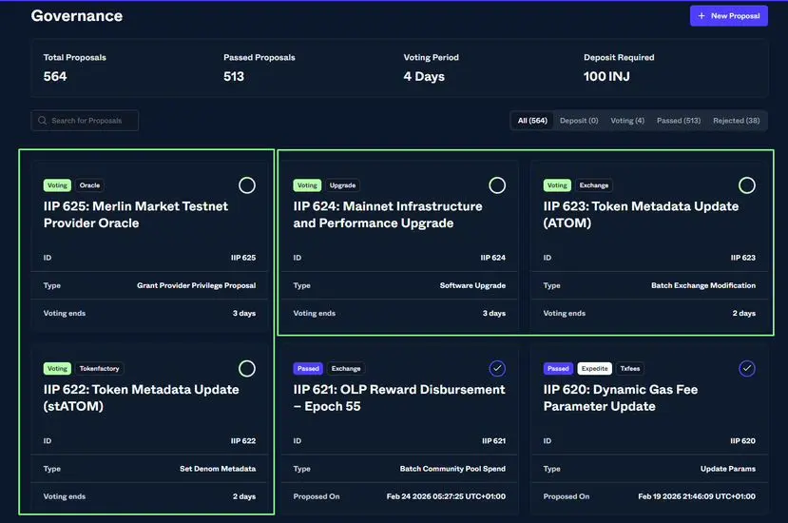The height and width of the screenshot is (523, 788).
Task: Click Passed badge on IIP 621 card
Action: pyautogui.click(x=308, y=369)
